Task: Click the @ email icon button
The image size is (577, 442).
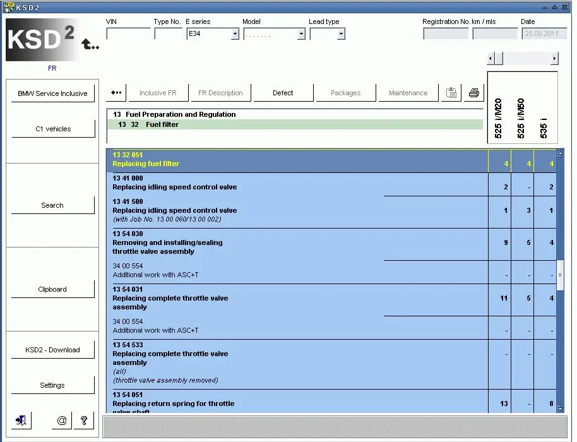Action: coord(62,421)
